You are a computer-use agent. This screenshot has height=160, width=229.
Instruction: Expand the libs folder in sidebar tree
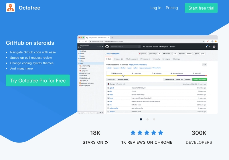pyautogui.click(x=78, y=61)
